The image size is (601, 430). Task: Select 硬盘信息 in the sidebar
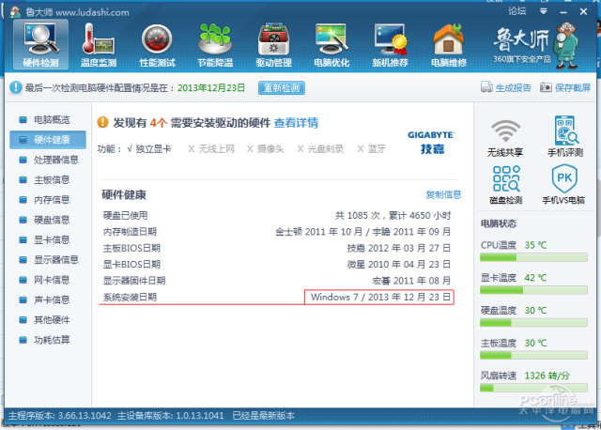(x=48, y=220)
